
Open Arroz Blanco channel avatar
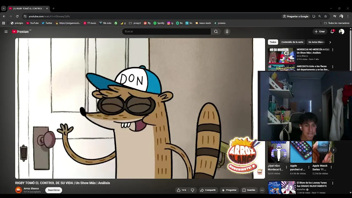[18, 190]
